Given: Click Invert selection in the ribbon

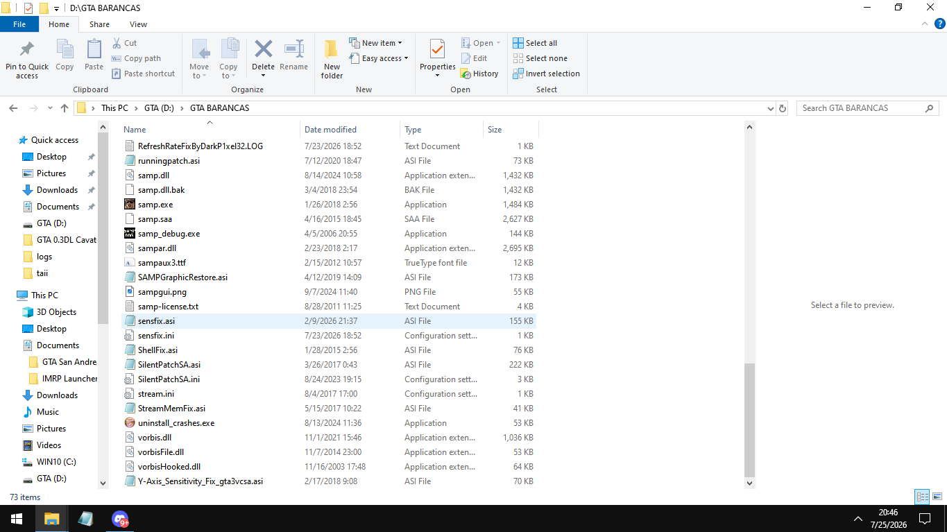Looking at the screenshot, I should 546,74.
